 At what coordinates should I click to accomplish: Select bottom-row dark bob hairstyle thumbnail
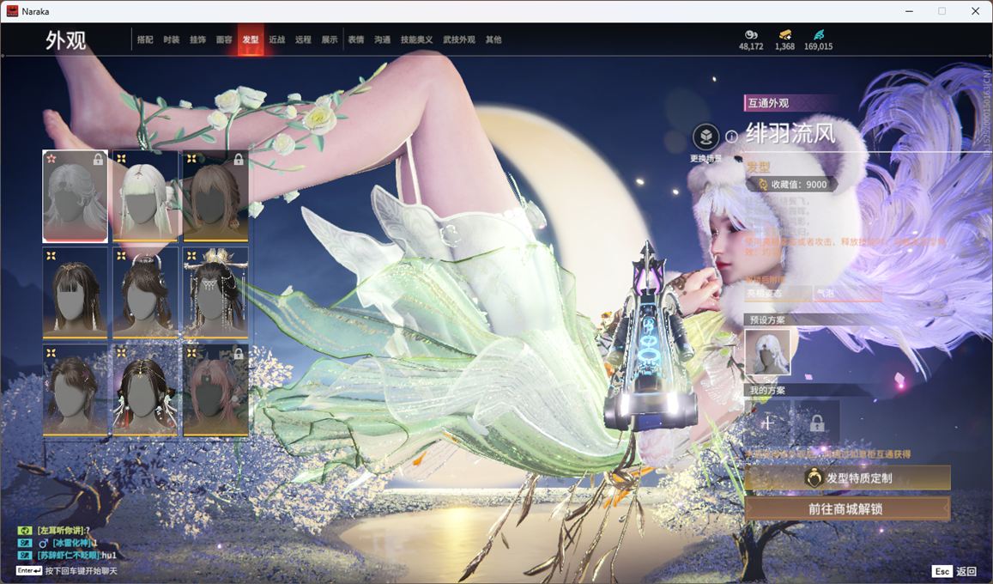pos(75,390)
